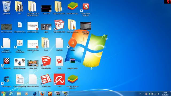Open the Action Center flag icon

[x=146, y=94]
